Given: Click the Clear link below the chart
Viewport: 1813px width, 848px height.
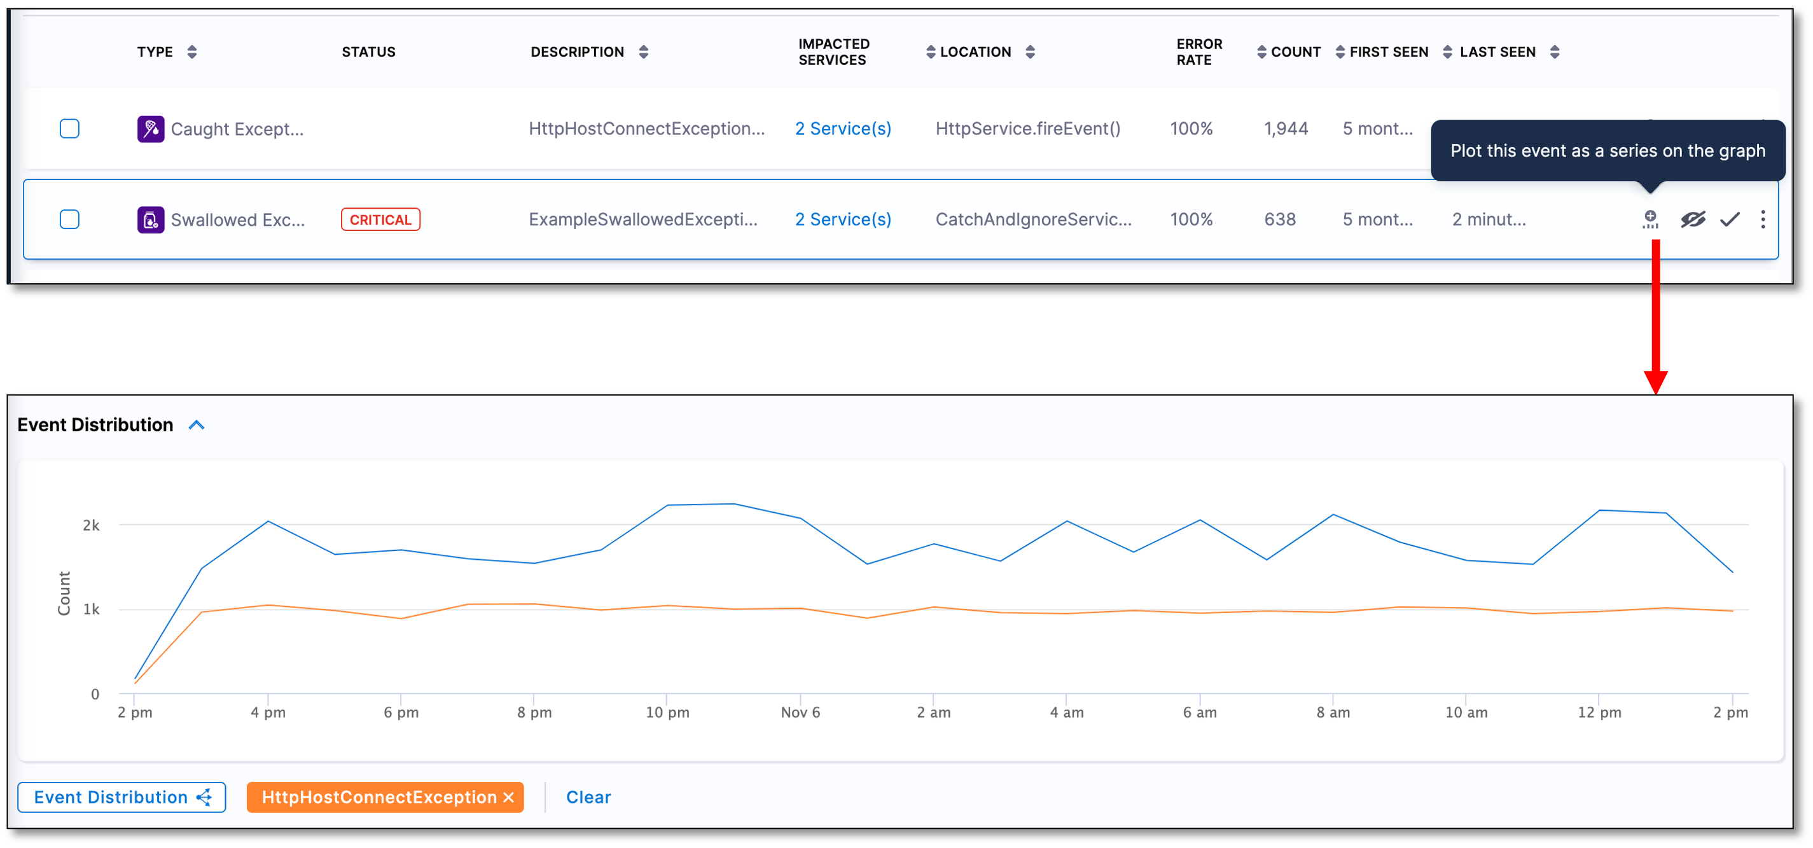Looking at the screenshot, I should [x=588, y=797].
